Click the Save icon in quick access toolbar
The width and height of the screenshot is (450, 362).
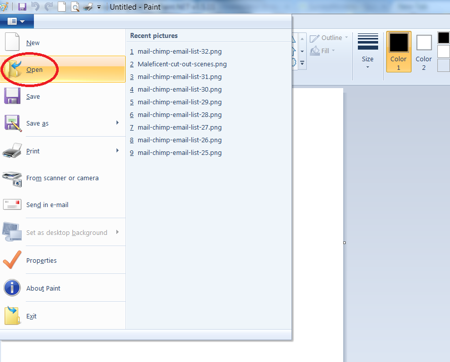click(22, 7)
